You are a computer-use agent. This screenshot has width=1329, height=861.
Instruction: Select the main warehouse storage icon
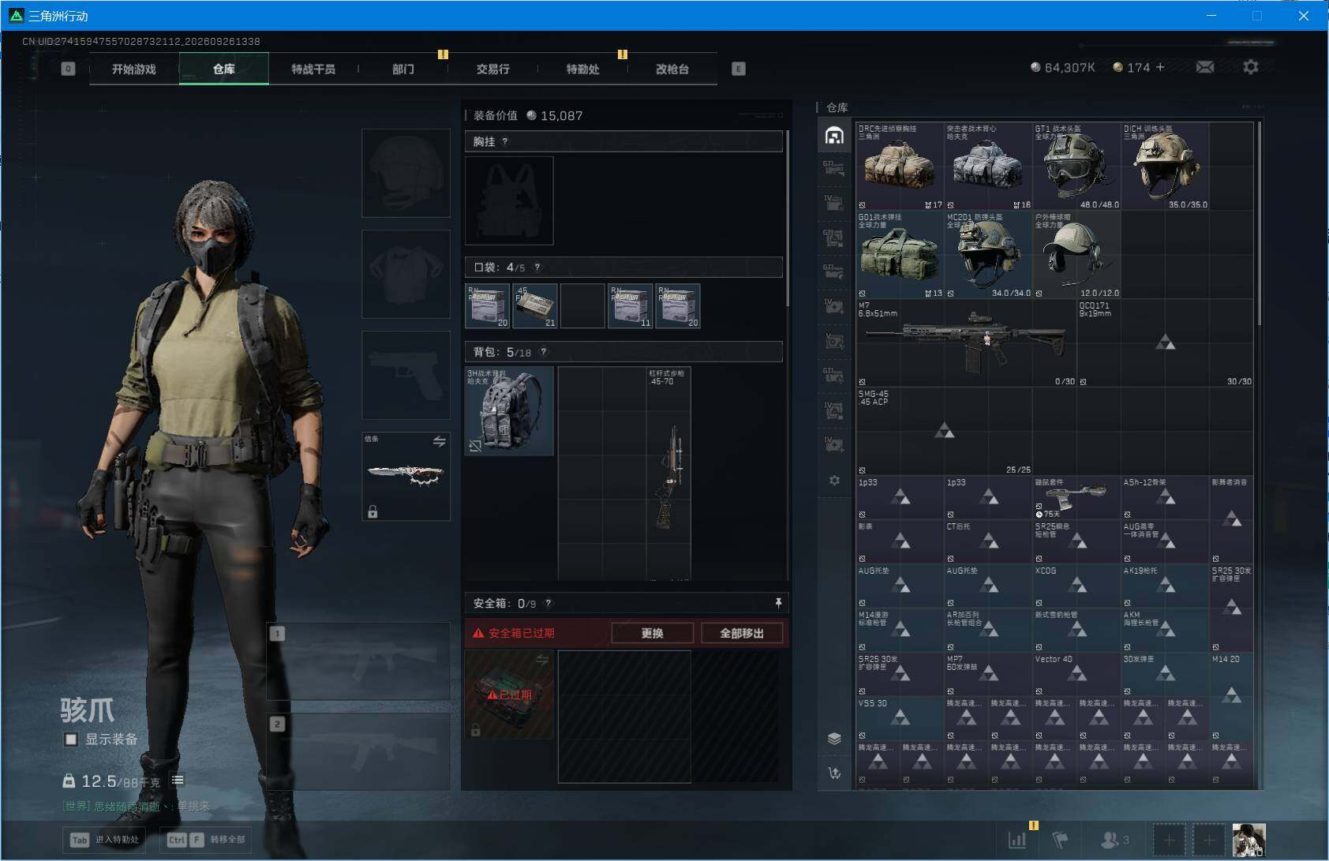pos(834,136)
